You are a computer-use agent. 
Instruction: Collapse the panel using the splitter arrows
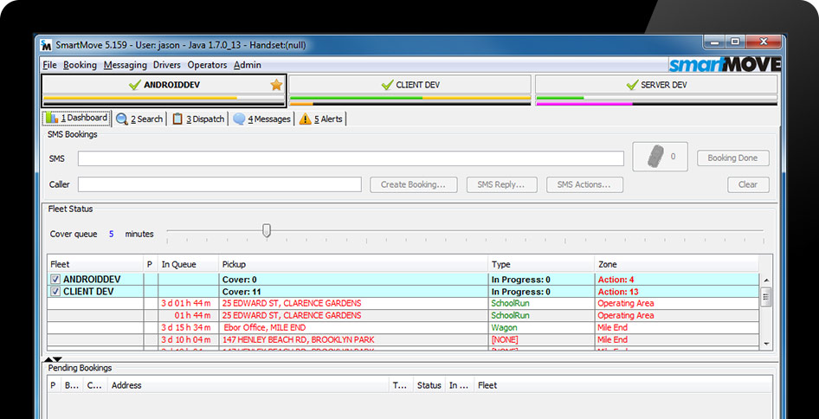[x=53, y=358]
